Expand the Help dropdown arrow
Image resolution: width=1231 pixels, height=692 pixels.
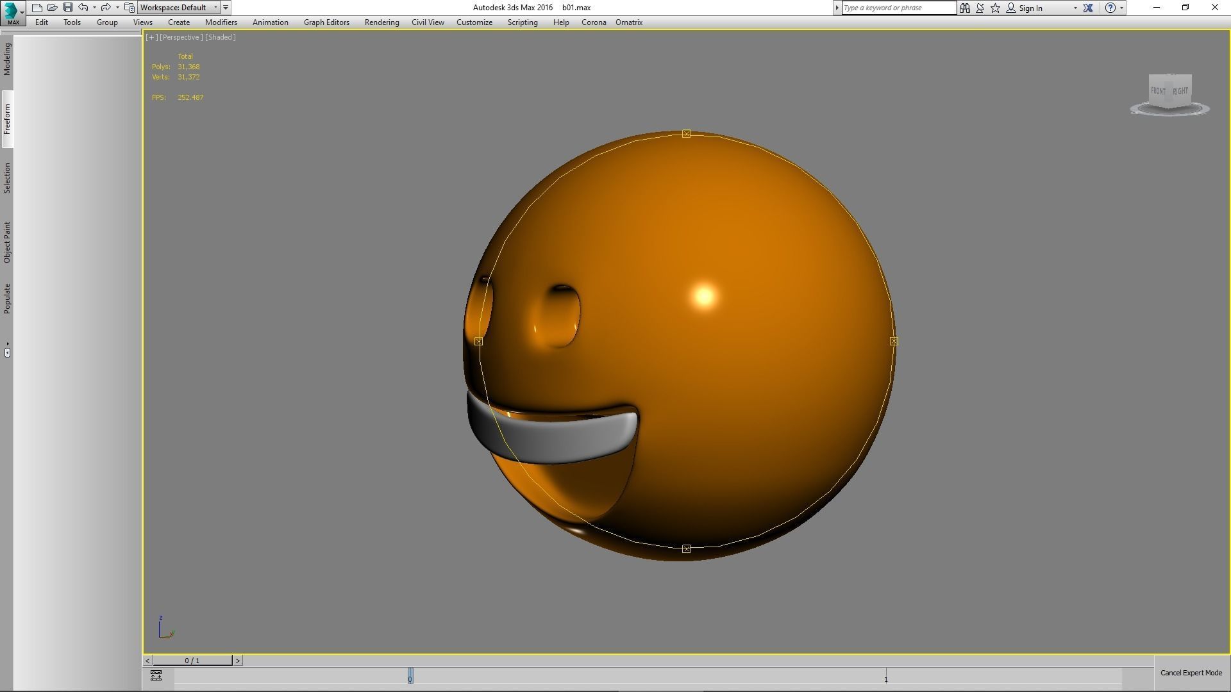click(1121, 8)
